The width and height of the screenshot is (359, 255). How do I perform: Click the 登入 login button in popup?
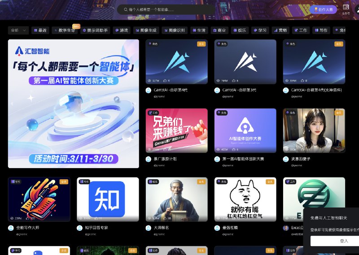pos(335,241)
